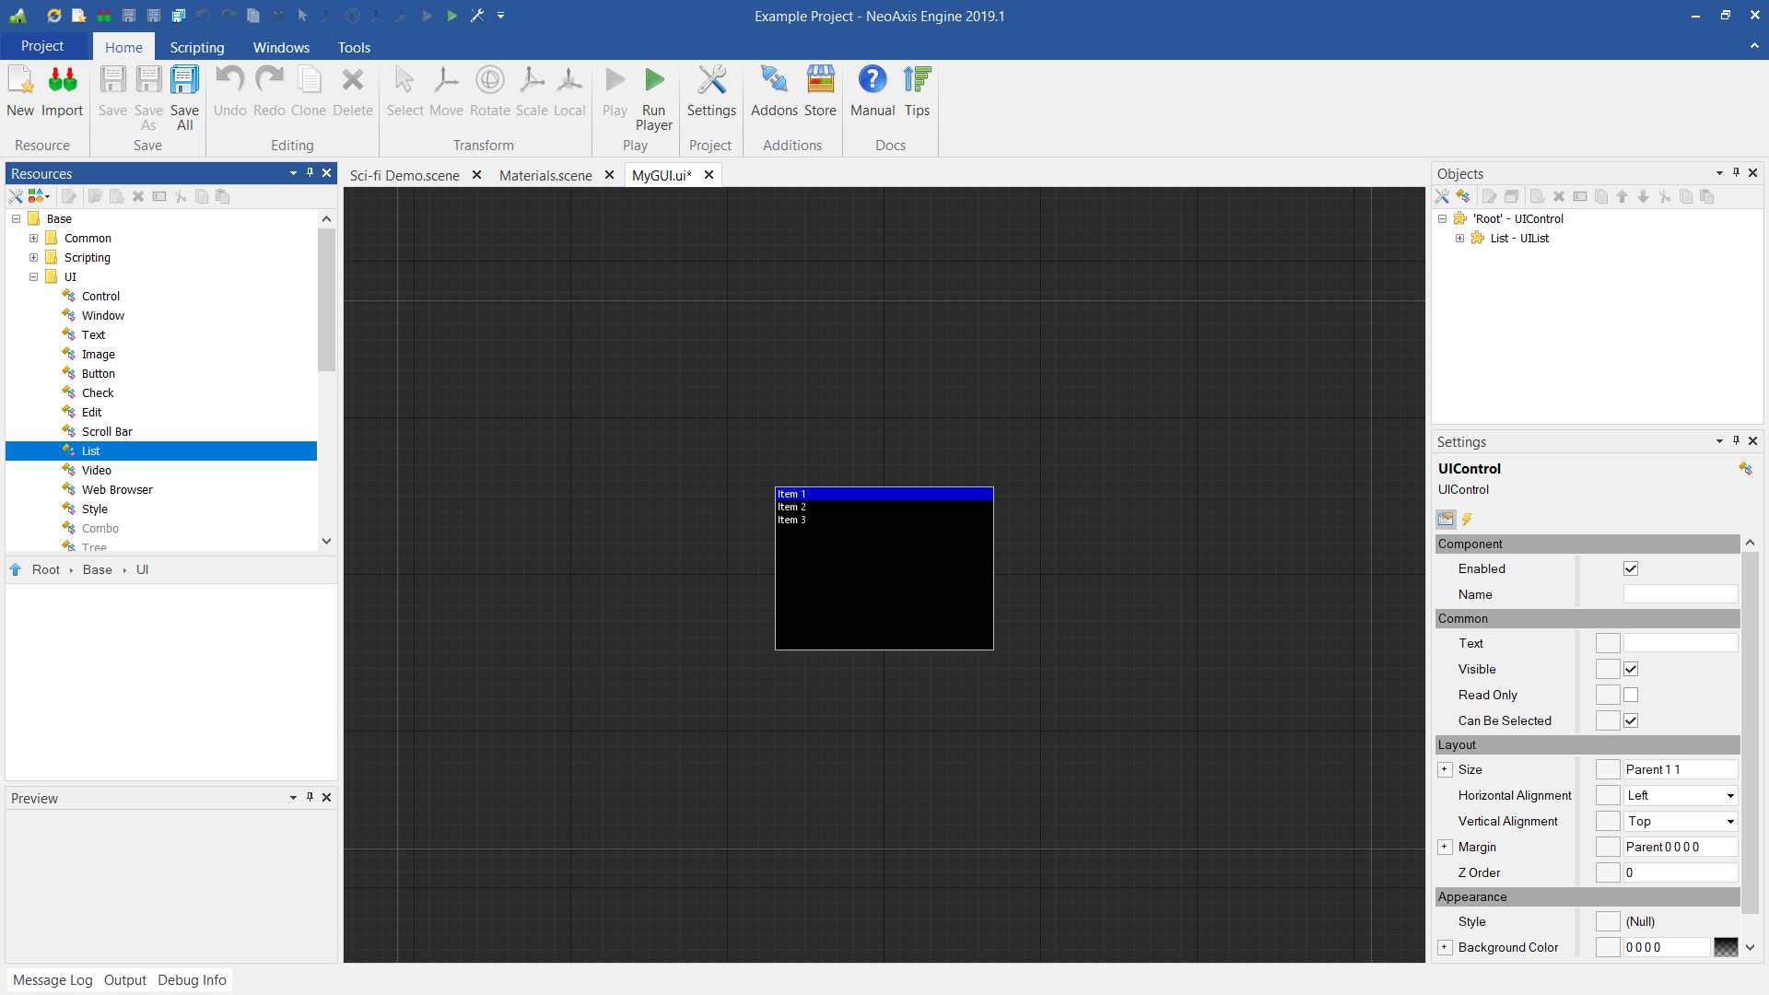Uncheck the Visible checkbox in Settings
1769x995 pixels.
click(1631, 669)
